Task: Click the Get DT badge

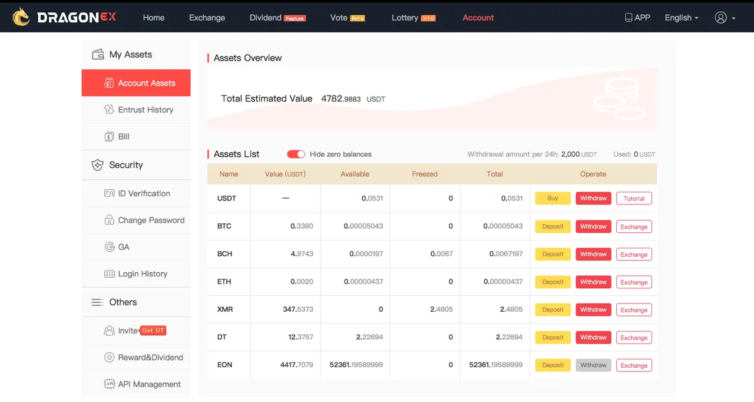Action: tap(153, 331)
